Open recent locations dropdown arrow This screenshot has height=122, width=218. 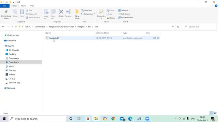tap(12, 27)
